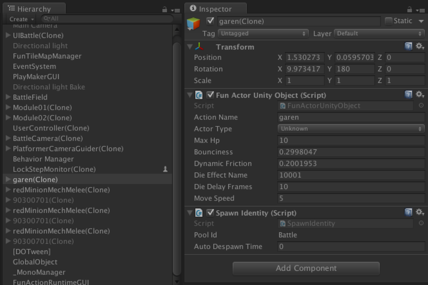Open Spawn Identity gear menu

coord(420,213)
